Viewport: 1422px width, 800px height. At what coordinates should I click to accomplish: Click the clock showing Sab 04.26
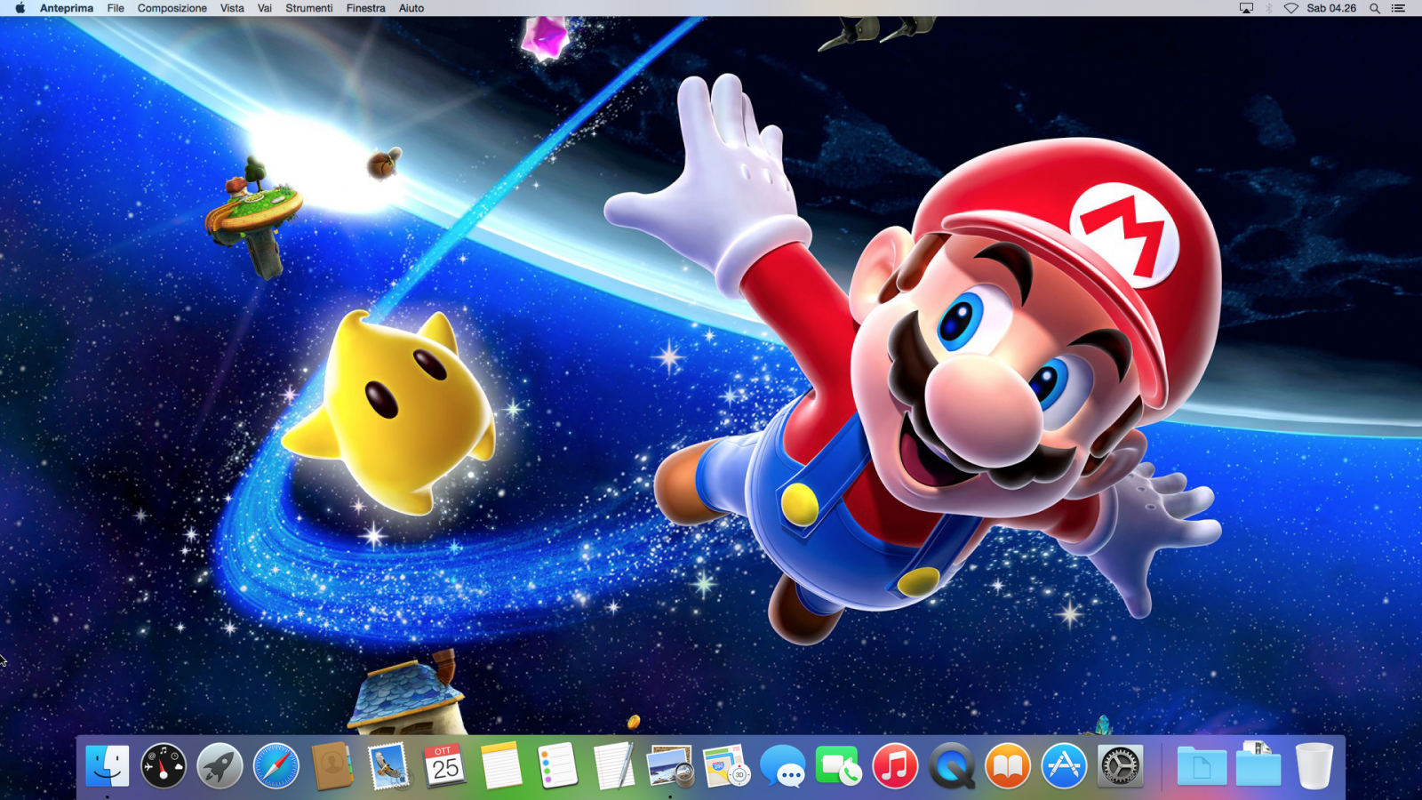1331,8
